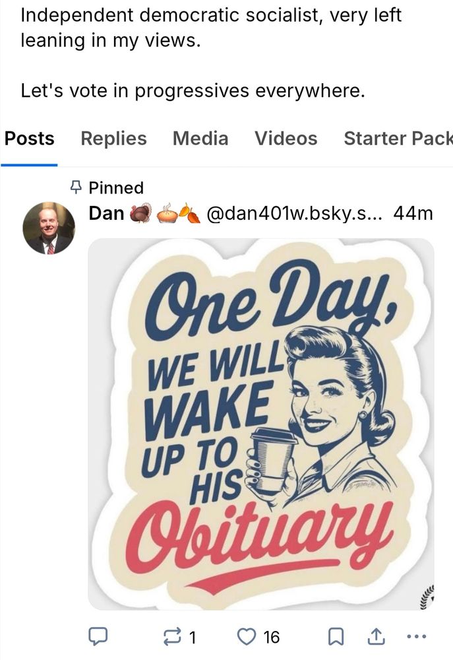Switch to the Media tab
This screenshot has width=453, height=660.
click(x=200, y=139)
